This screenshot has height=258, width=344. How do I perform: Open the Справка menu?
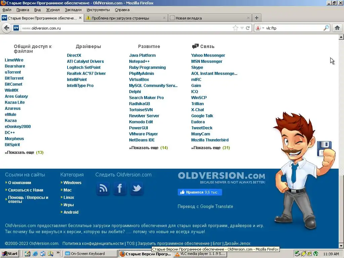point(122,10)
